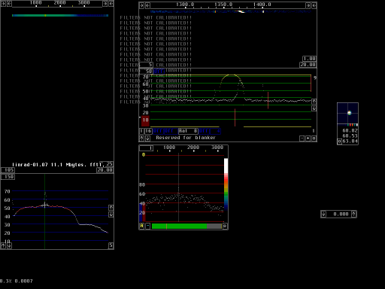Raise wide spectrum scale with up arrow
The height and width of the screenshot is (289, 385).
pyautogui.click(x=111, y=208)
